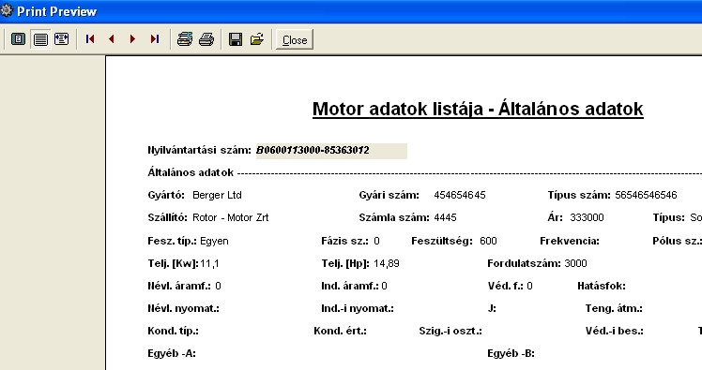Click the Számla szám value 4445

coord(445,217)
